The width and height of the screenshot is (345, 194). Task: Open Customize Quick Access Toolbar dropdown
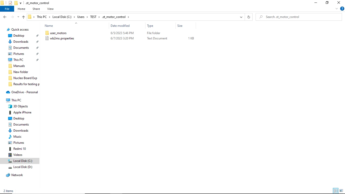[x=21, y=3]
